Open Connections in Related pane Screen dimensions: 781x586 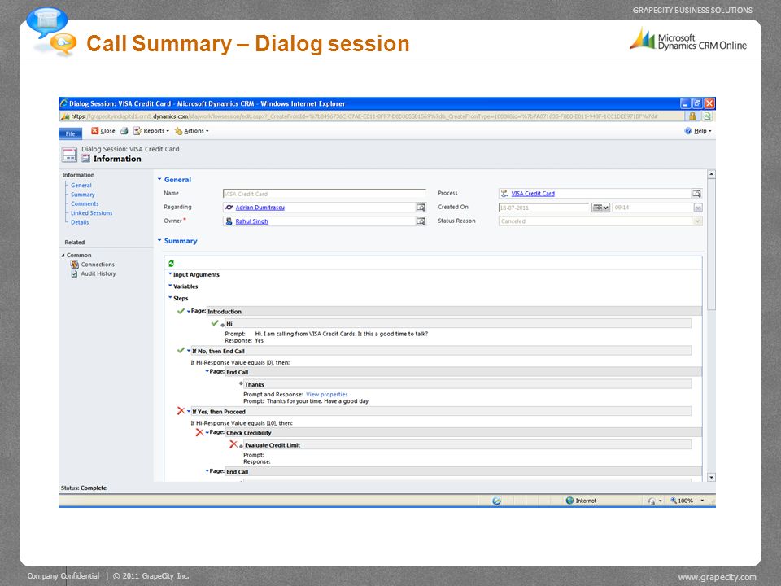click(98, 265)
